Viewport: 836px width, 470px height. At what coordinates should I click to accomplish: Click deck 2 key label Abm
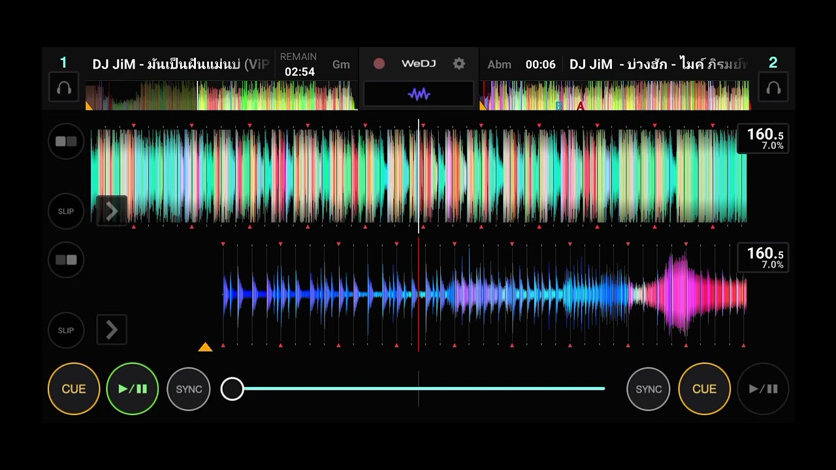pos(499,65)
